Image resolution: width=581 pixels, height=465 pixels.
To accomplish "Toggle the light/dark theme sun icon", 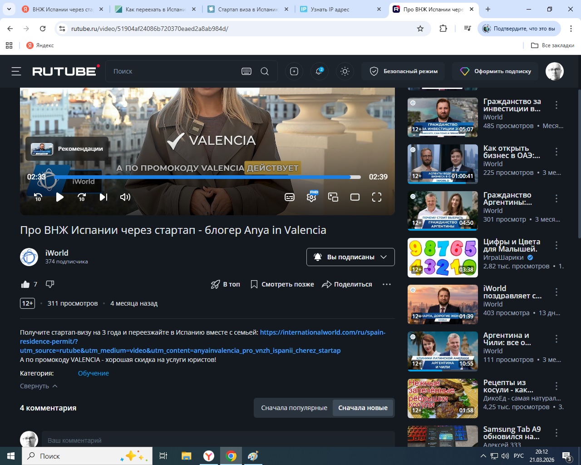I will tap(345, 71).
